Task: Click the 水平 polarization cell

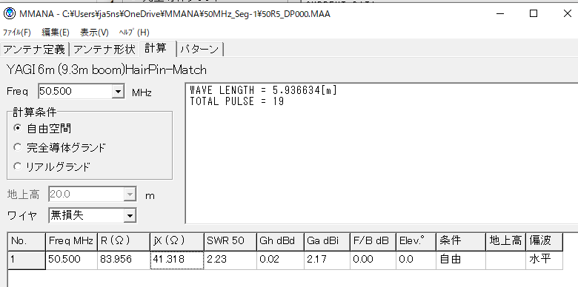Action: coord(545,260)
